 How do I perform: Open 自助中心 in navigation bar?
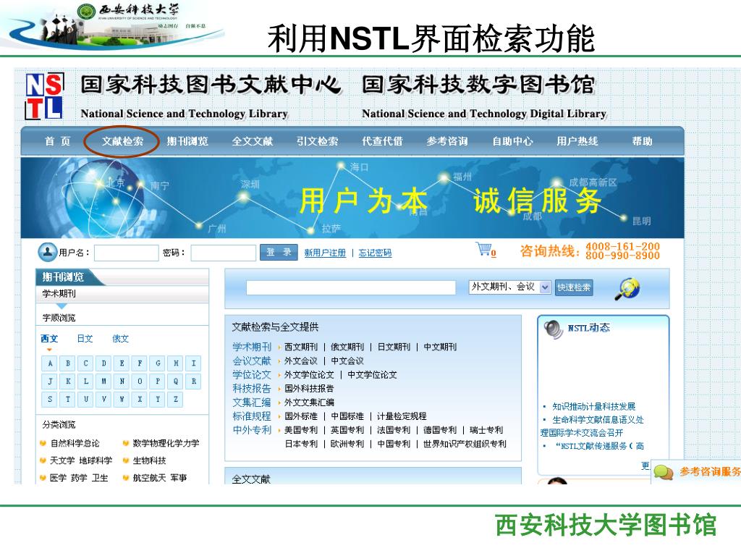tap(512, 141)
